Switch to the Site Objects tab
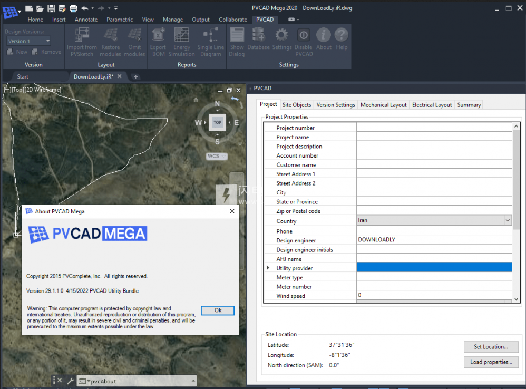Image resolution: width=526 pixels, height=389 pixels. coord(297,105)
